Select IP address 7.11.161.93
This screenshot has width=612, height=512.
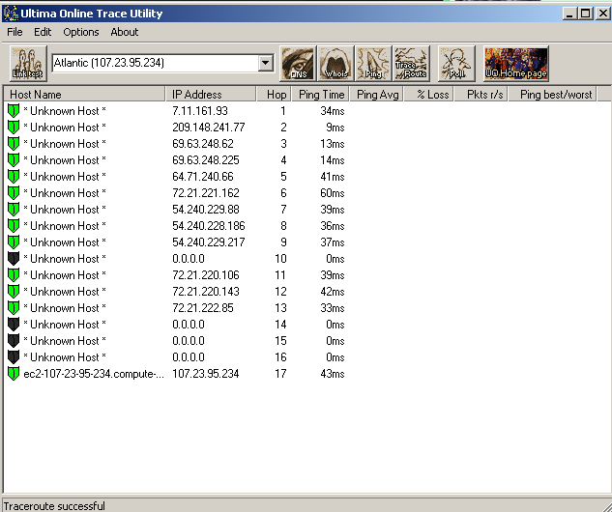click(200, 111)
